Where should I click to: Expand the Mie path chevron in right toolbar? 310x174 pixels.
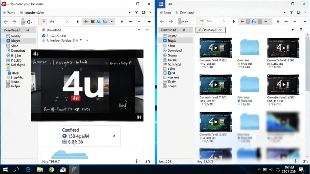[224, 21]
